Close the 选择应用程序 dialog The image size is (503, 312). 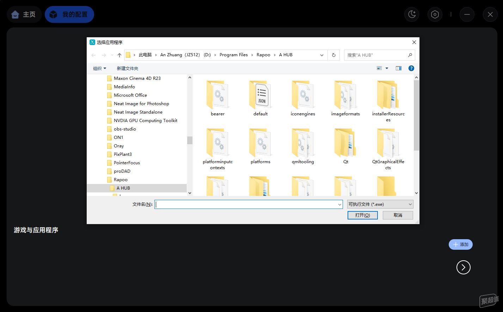coord(414,42)
